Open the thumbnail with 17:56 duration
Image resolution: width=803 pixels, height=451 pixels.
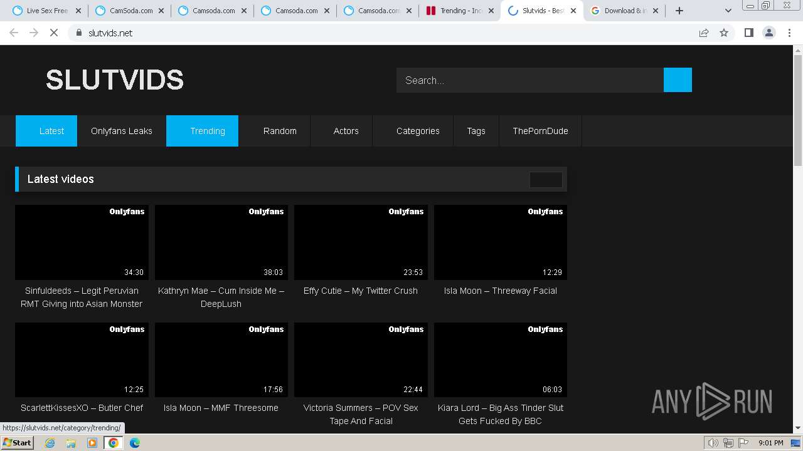pyautogui.click(x=221, y=360)
